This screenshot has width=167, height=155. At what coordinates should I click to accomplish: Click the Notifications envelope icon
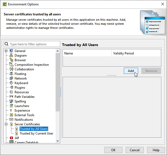11,119
